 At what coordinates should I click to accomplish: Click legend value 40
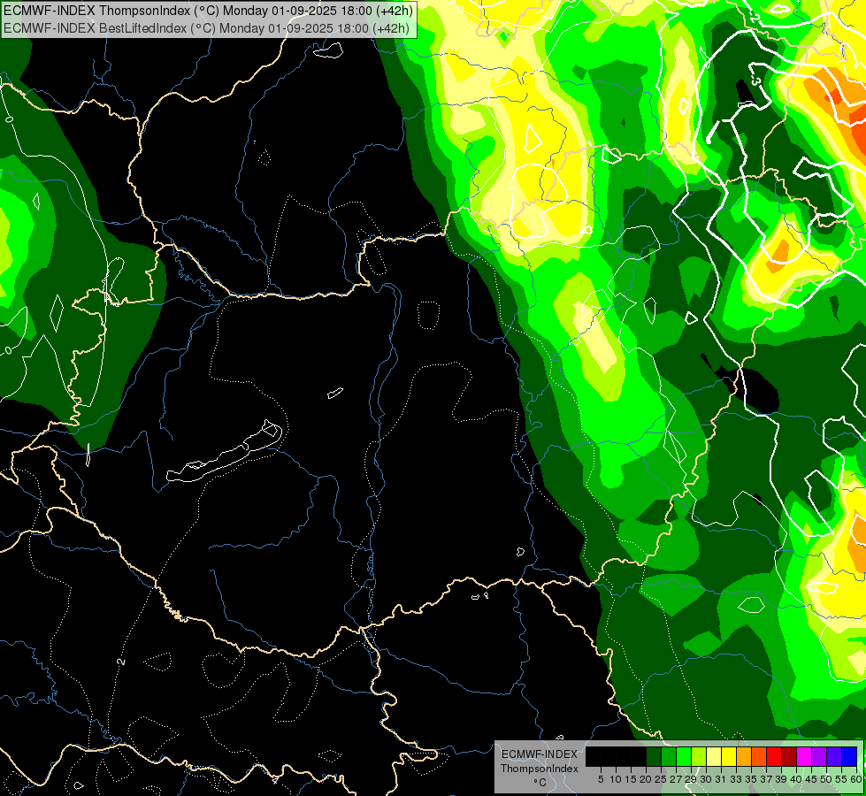[797, 779]
